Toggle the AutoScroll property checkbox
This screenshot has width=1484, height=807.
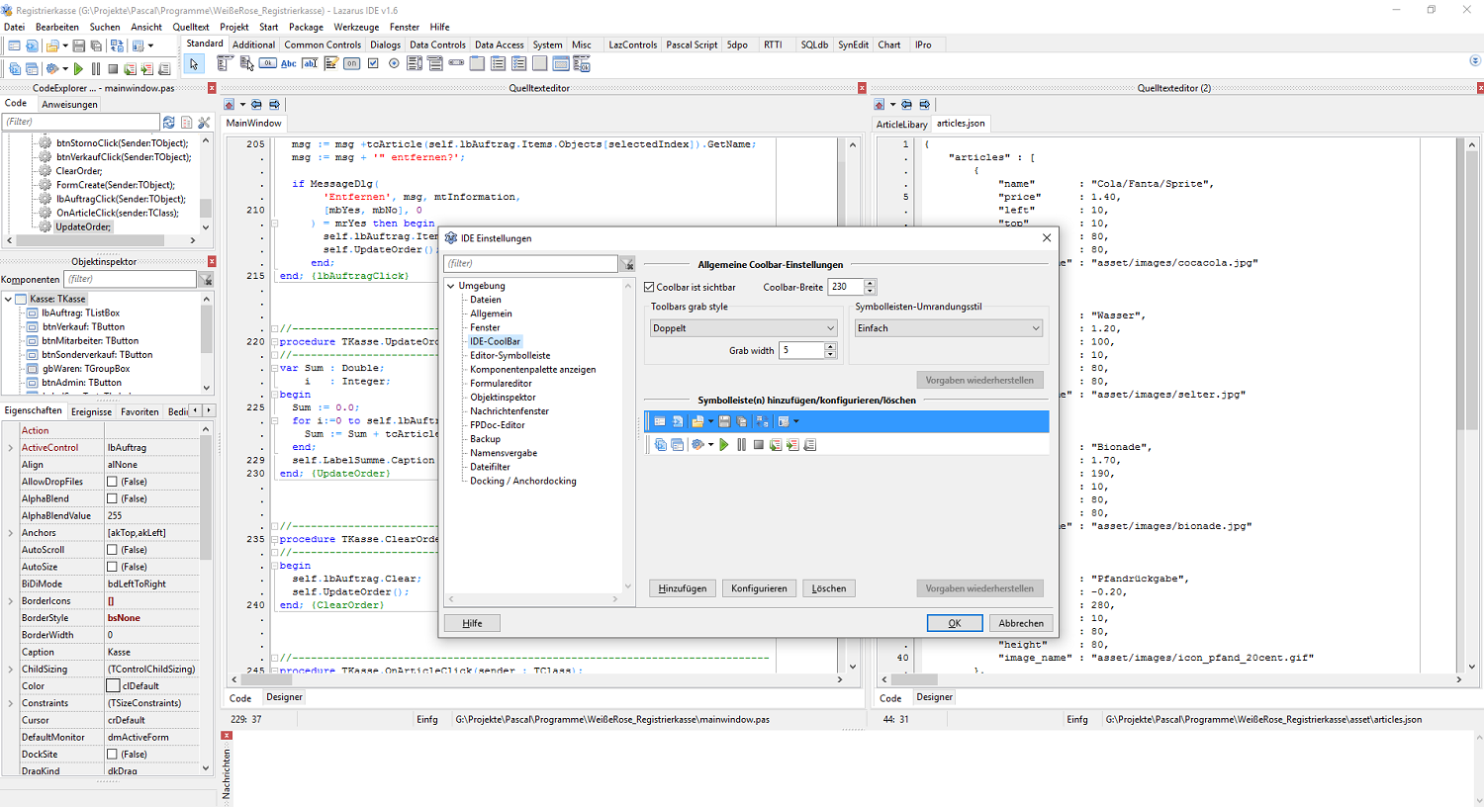(x=113, y=550)
